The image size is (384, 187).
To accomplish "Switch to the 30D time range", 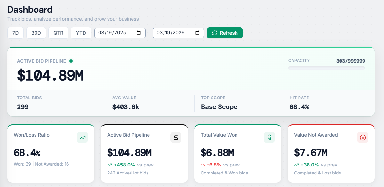I will [36, 33].
